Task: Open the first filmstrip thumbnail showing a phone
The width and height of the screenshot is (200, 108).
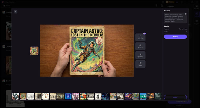Action: (x=15, y=96)
